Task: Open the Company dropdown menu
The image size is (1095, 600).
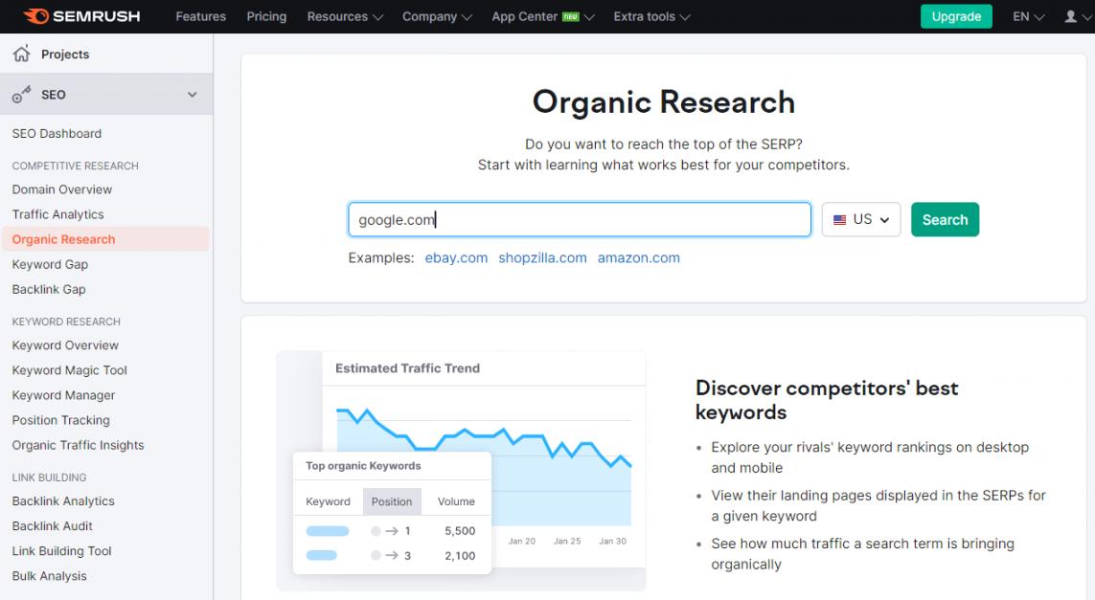Action: 437,16
